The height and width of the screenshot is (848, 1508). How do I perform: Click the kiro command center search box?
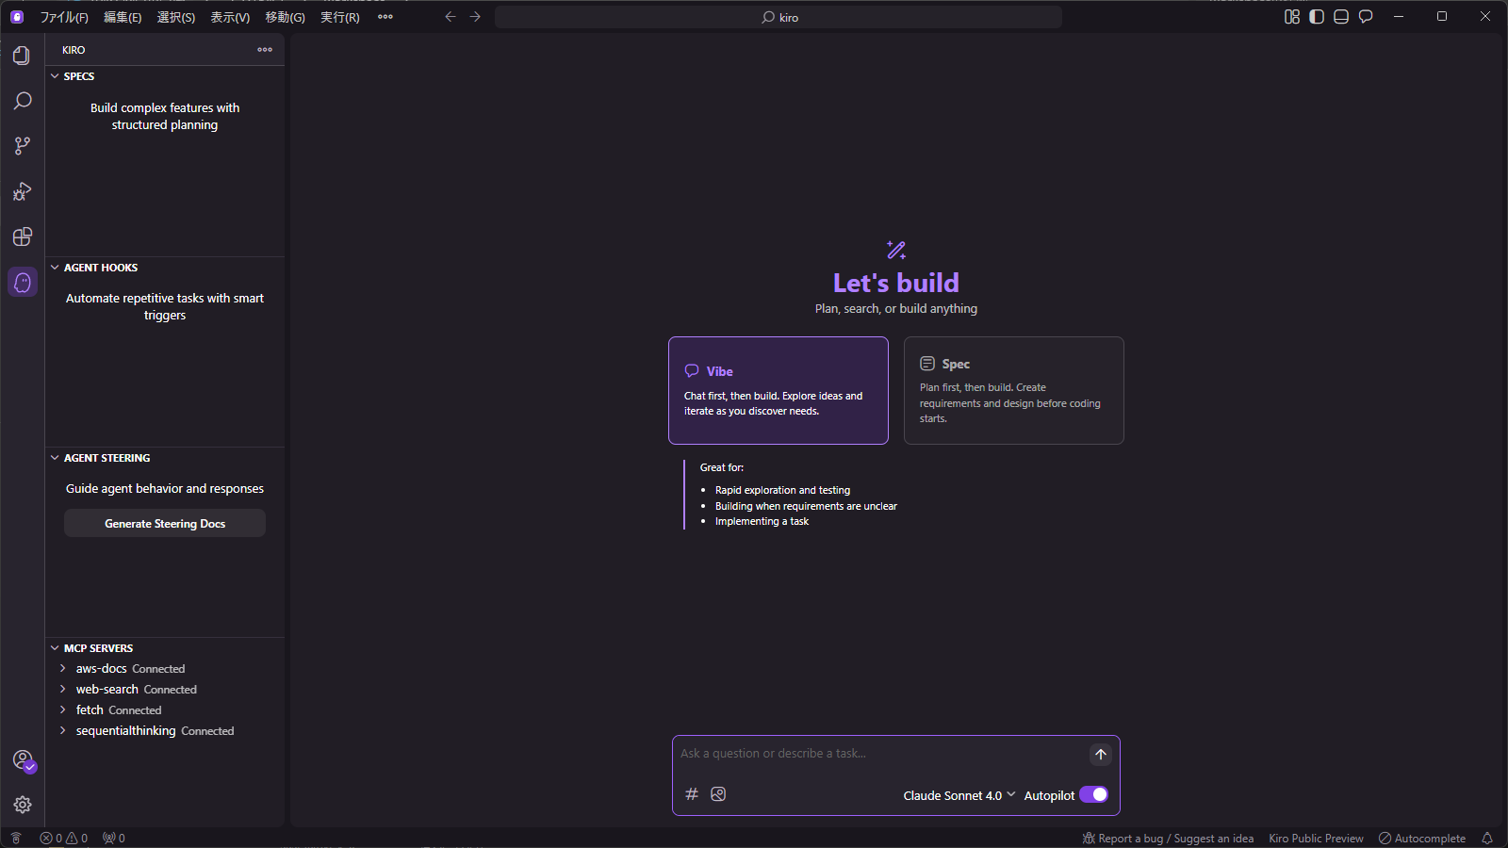coord(779,17)
